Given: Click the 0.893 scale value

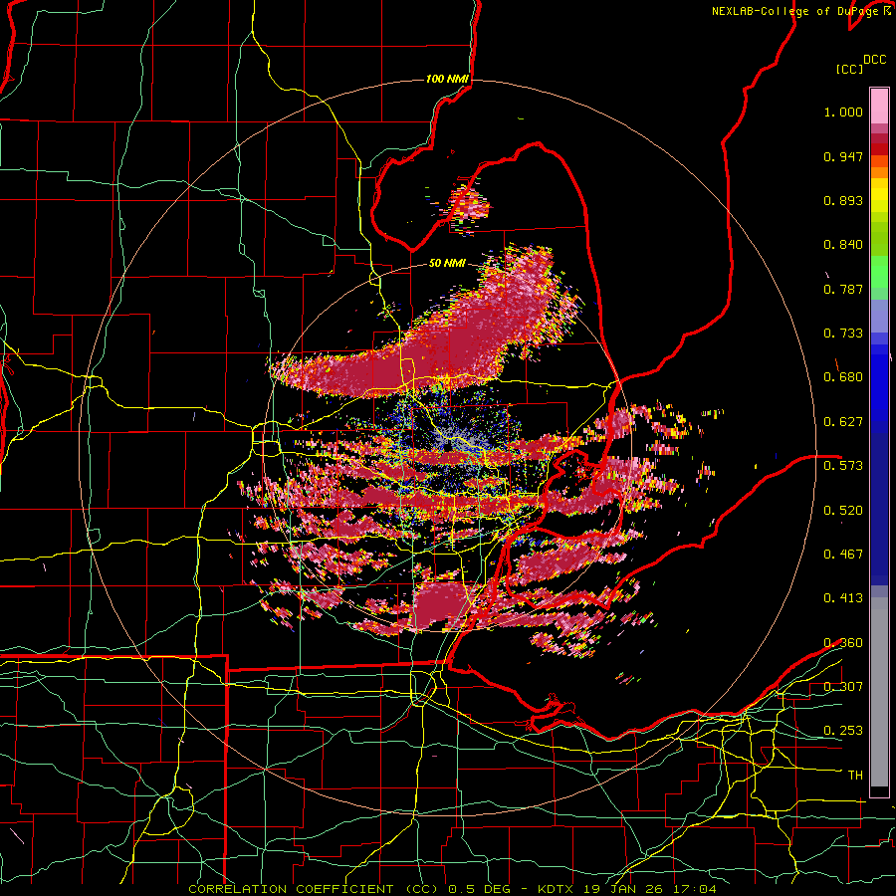Looking at the screenshot, I should (x=843, y=200).
